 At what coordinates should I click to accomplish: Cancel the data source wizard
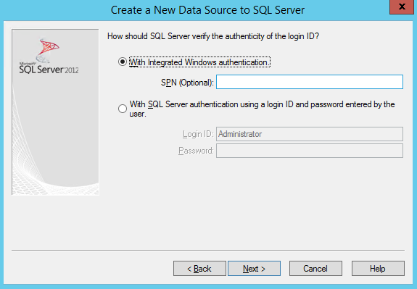pyautogui.click(x=315, y=269)
